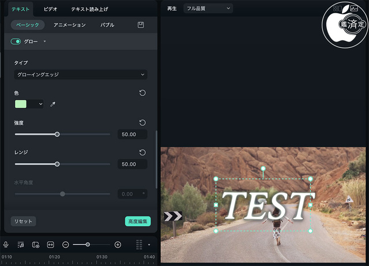369x266 pixels.
Task: Collapse the グロー section arrow
Action: coord(44,42)
